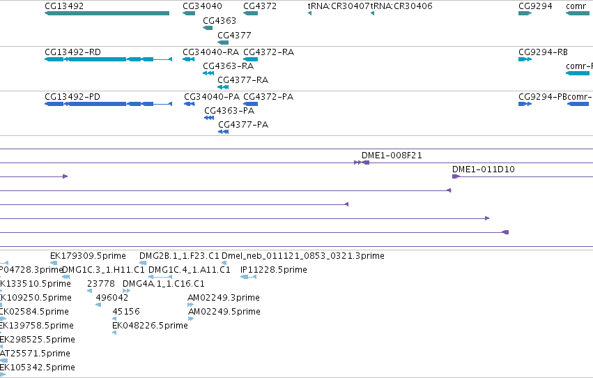Select the feature labeled 23778
This screenshot has width=593, height=378.
[x=90, y=291]
